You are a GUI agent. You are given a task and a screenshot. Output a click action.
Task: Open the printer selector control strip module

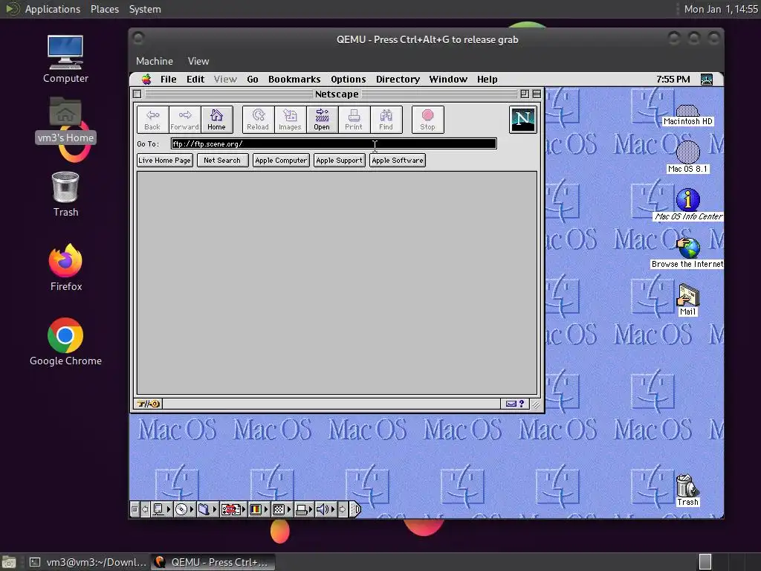click(304, 509)
